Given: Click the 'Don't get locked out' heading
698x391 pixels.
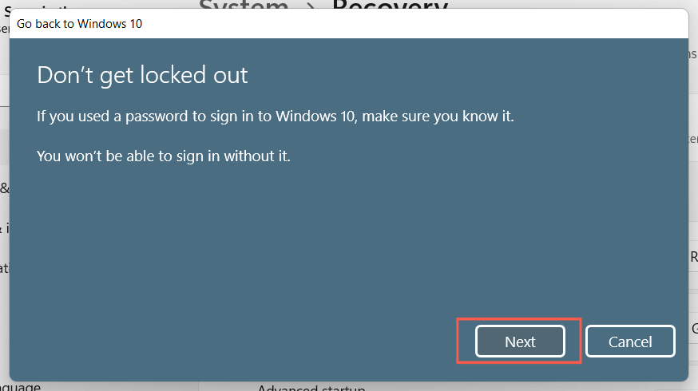Looking at the screenshot, I should 142,76.
